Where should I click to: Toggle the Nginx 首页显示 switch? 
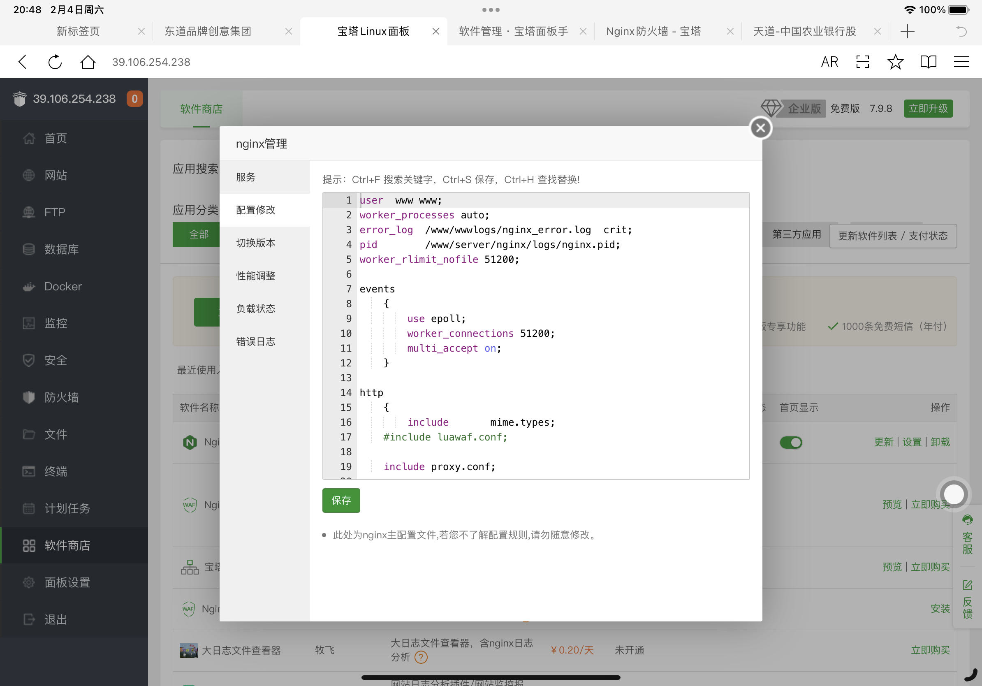[791, 442]
